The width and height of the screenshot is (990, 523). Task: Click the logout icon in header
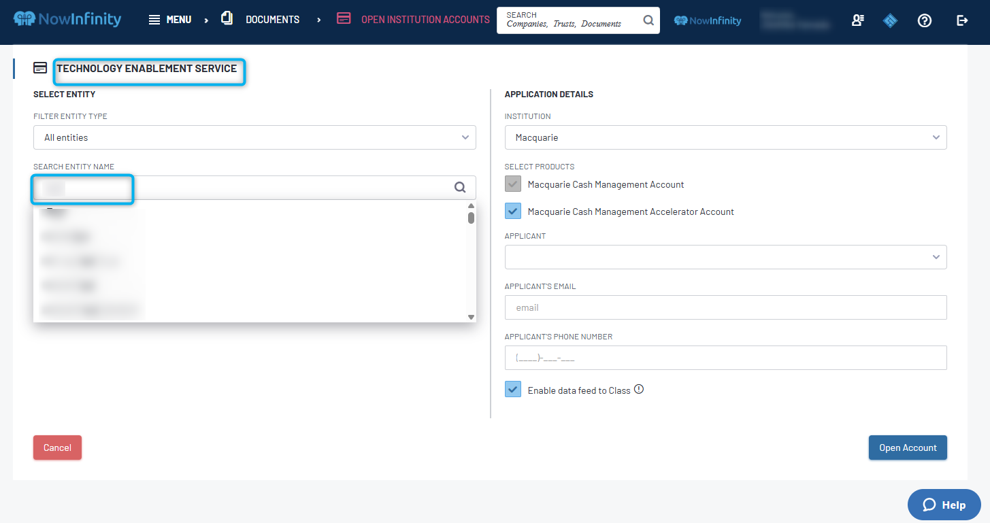coord(962,20)
